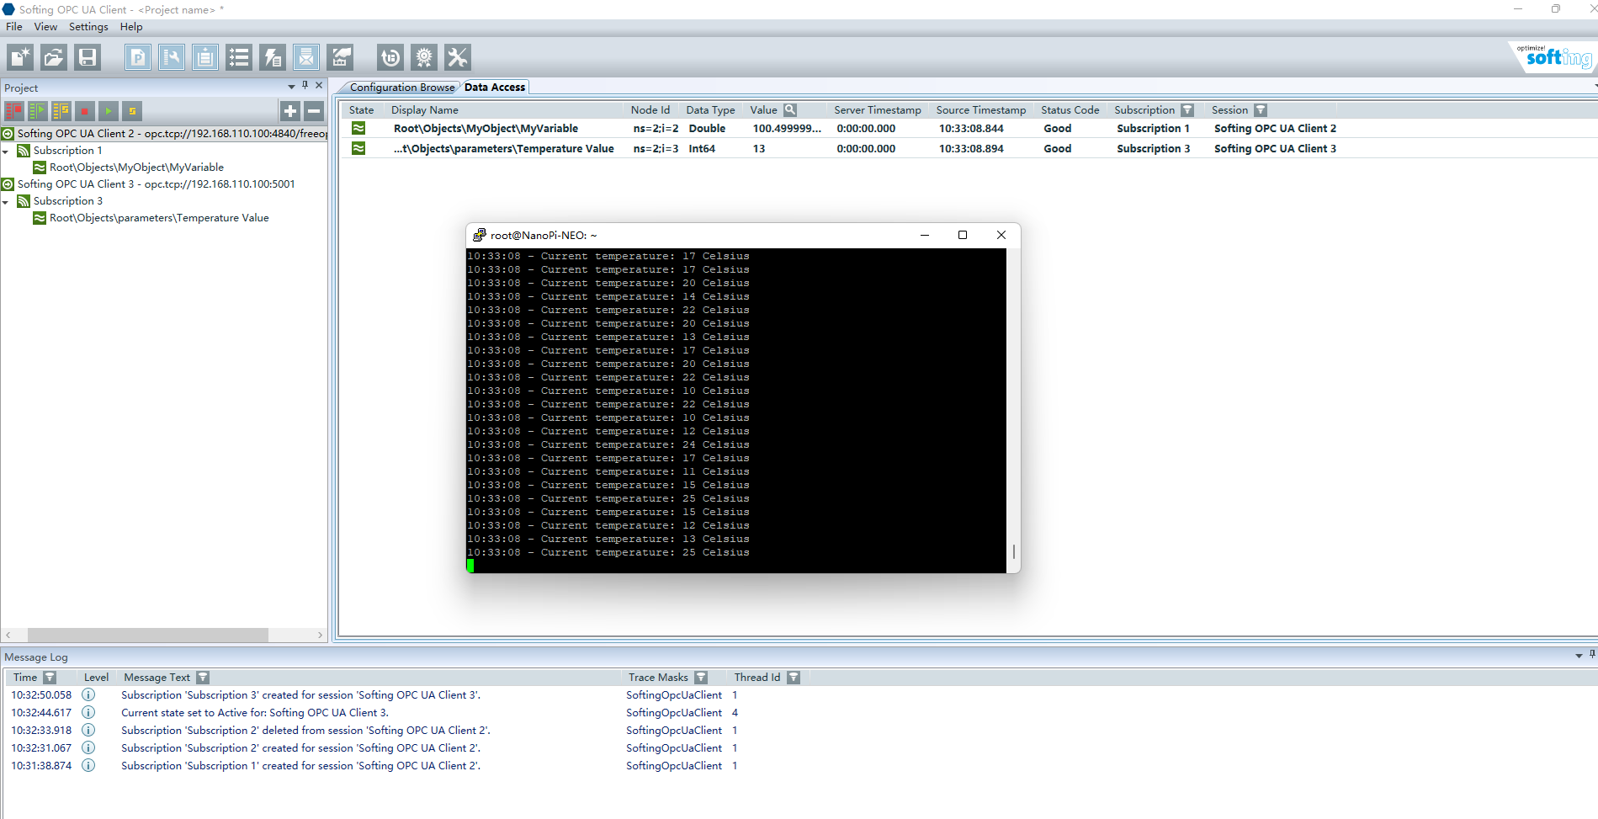Collapse the Subscription 1 tree node
This screenshot has width=1598, height=819.
point(6,152)
